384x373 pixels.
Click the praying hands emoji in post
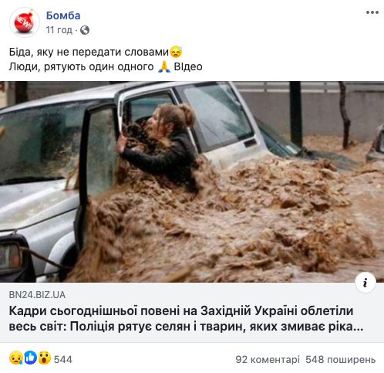[164, 66]
